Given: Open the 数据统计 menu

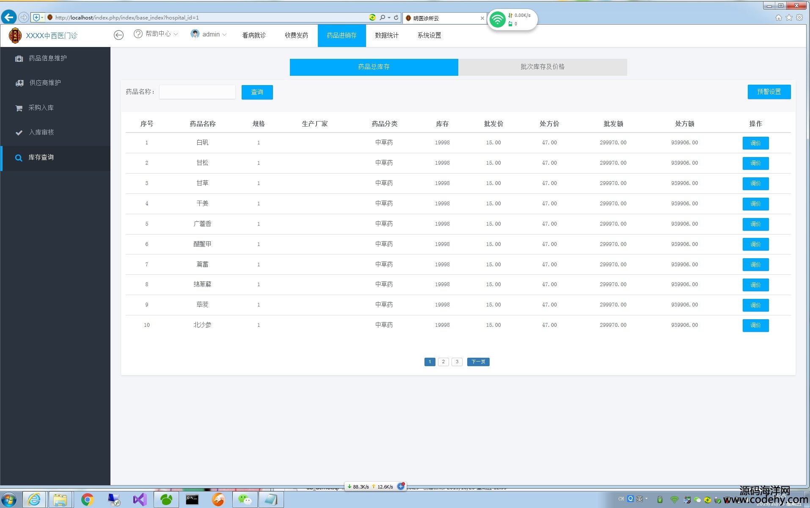Looking at the screenshot, I should (x=386, y=35).
